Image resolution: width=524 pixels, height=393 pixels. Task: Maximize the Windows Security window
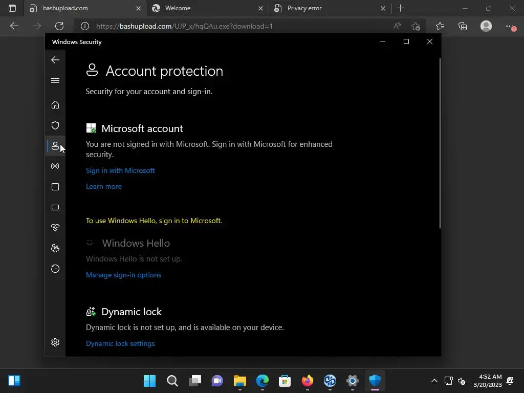(x=406, y=41)
